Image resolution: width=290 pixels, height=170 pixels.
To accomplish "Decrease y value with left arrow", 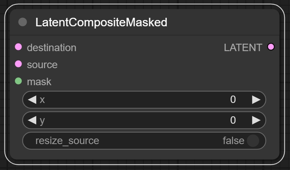I will 32,120.
